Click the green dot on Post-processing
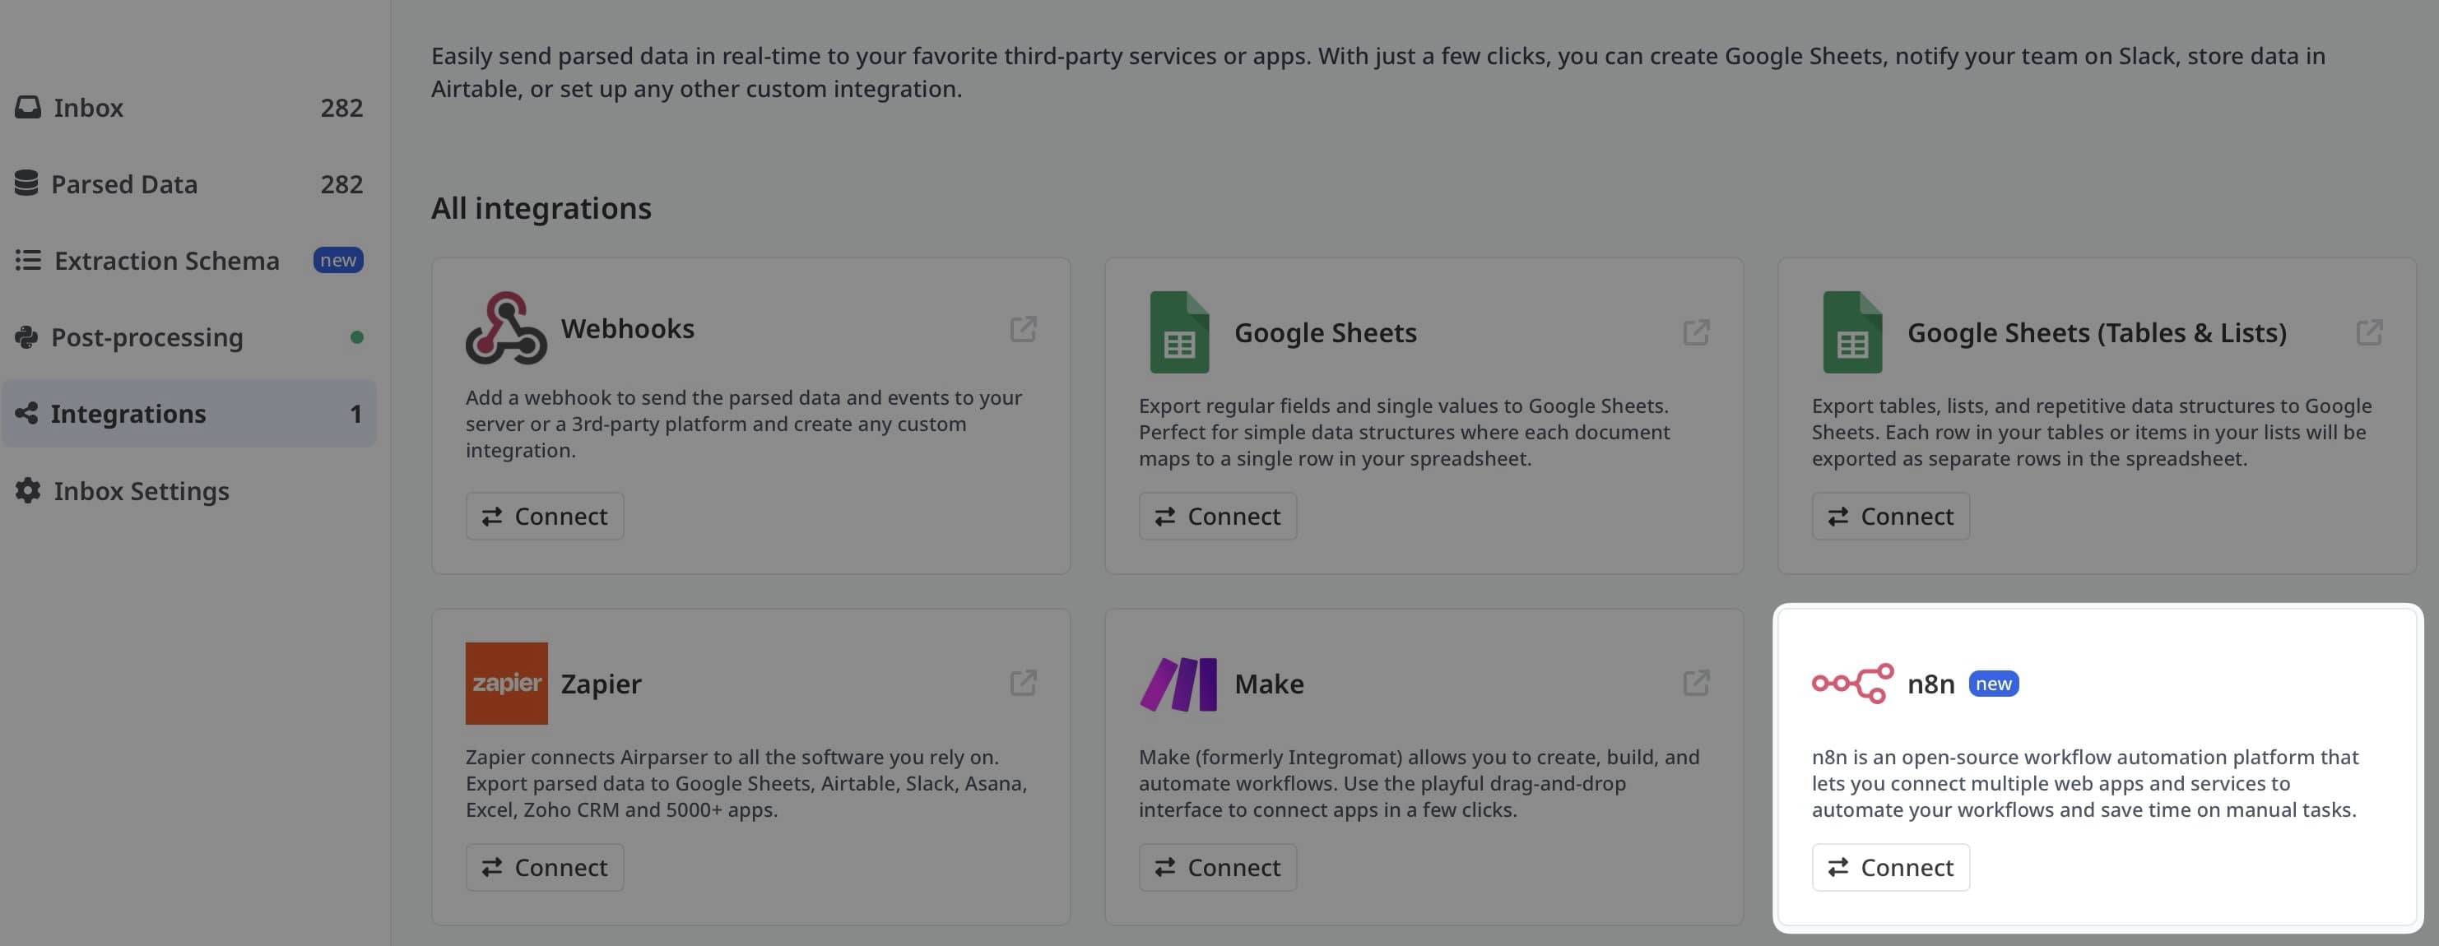Screen dimensions: 2439x946 click(356, 336)
